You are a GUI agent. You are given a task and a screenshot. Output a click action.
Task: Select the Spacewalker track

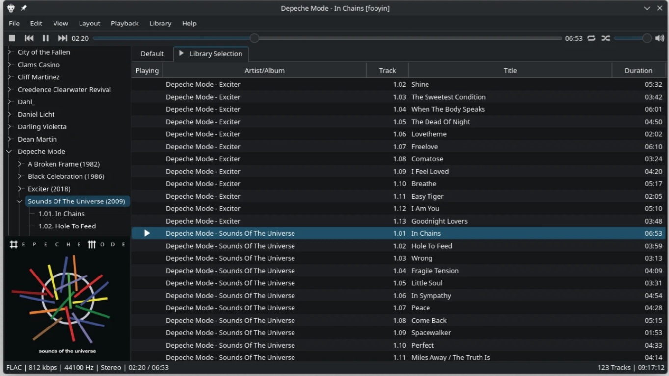click(398, 333)
